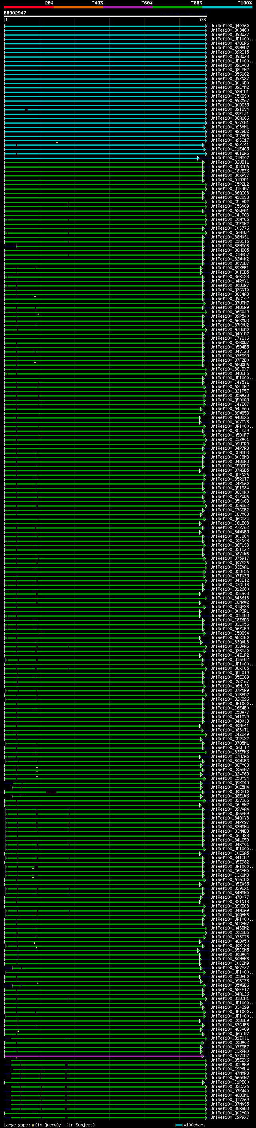Select hit label UniRef100_C1E4G5
Screen dimensions: 256x1128
pyautogui.click(x=230, y=149)
